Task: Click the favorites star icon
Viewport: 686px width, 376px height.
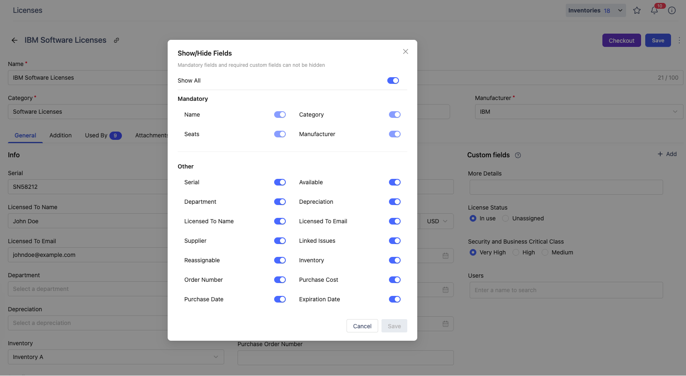Action: [x=636, y=10]
